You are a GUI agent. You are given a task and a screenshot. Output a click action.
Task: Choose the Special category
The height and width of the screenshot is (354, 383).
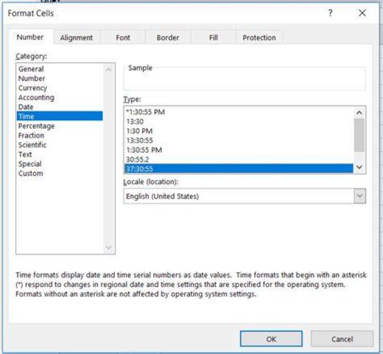[x=60, y=164]
